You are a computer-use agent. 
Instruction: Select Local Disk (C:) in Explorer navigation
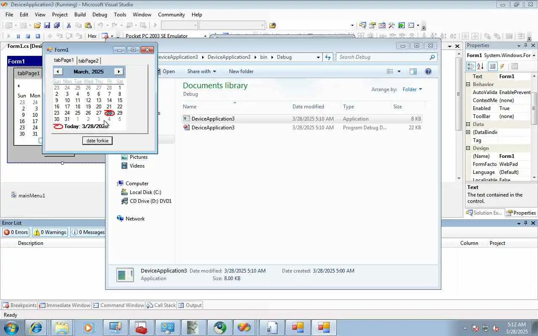[x=145, y=192]
